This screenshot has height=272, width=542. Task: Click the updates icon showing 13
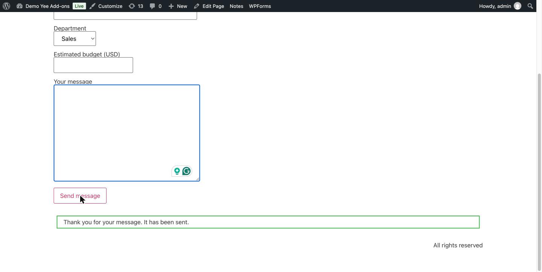pos(136,6)
